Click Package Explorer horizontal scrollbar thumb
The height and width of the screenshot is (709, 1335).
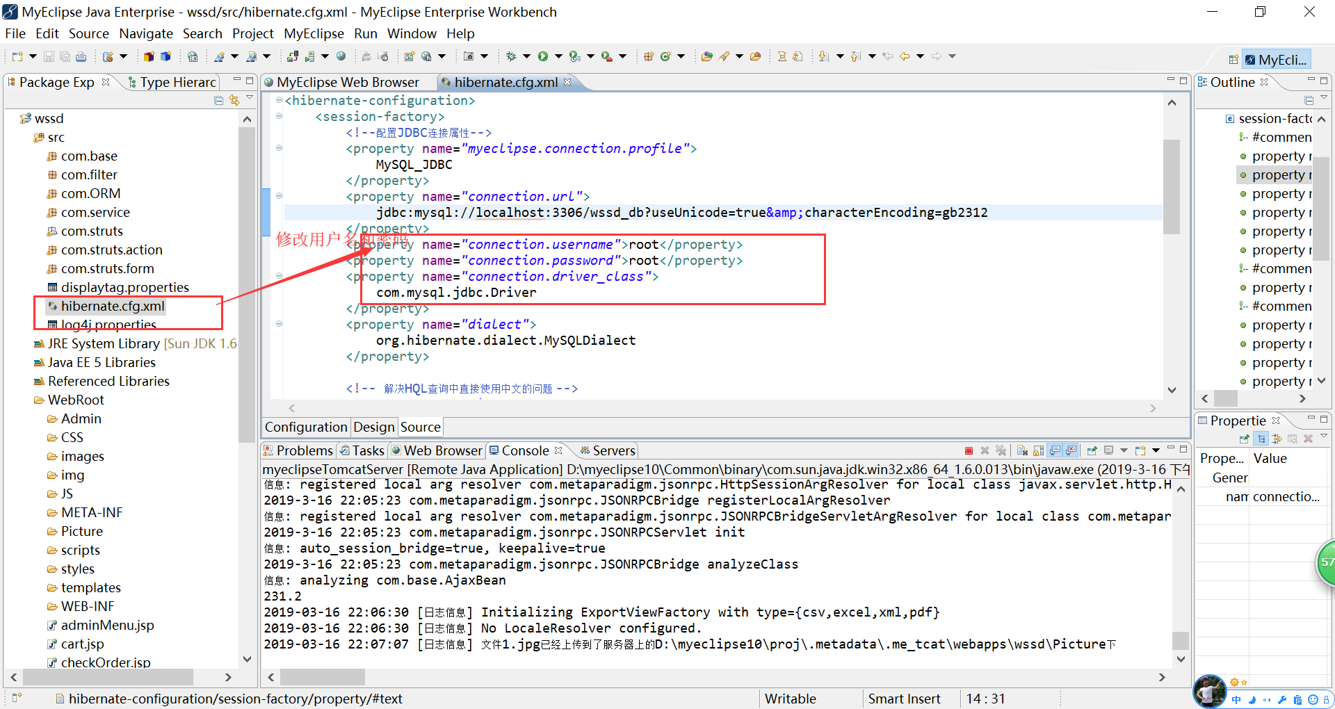108,676
